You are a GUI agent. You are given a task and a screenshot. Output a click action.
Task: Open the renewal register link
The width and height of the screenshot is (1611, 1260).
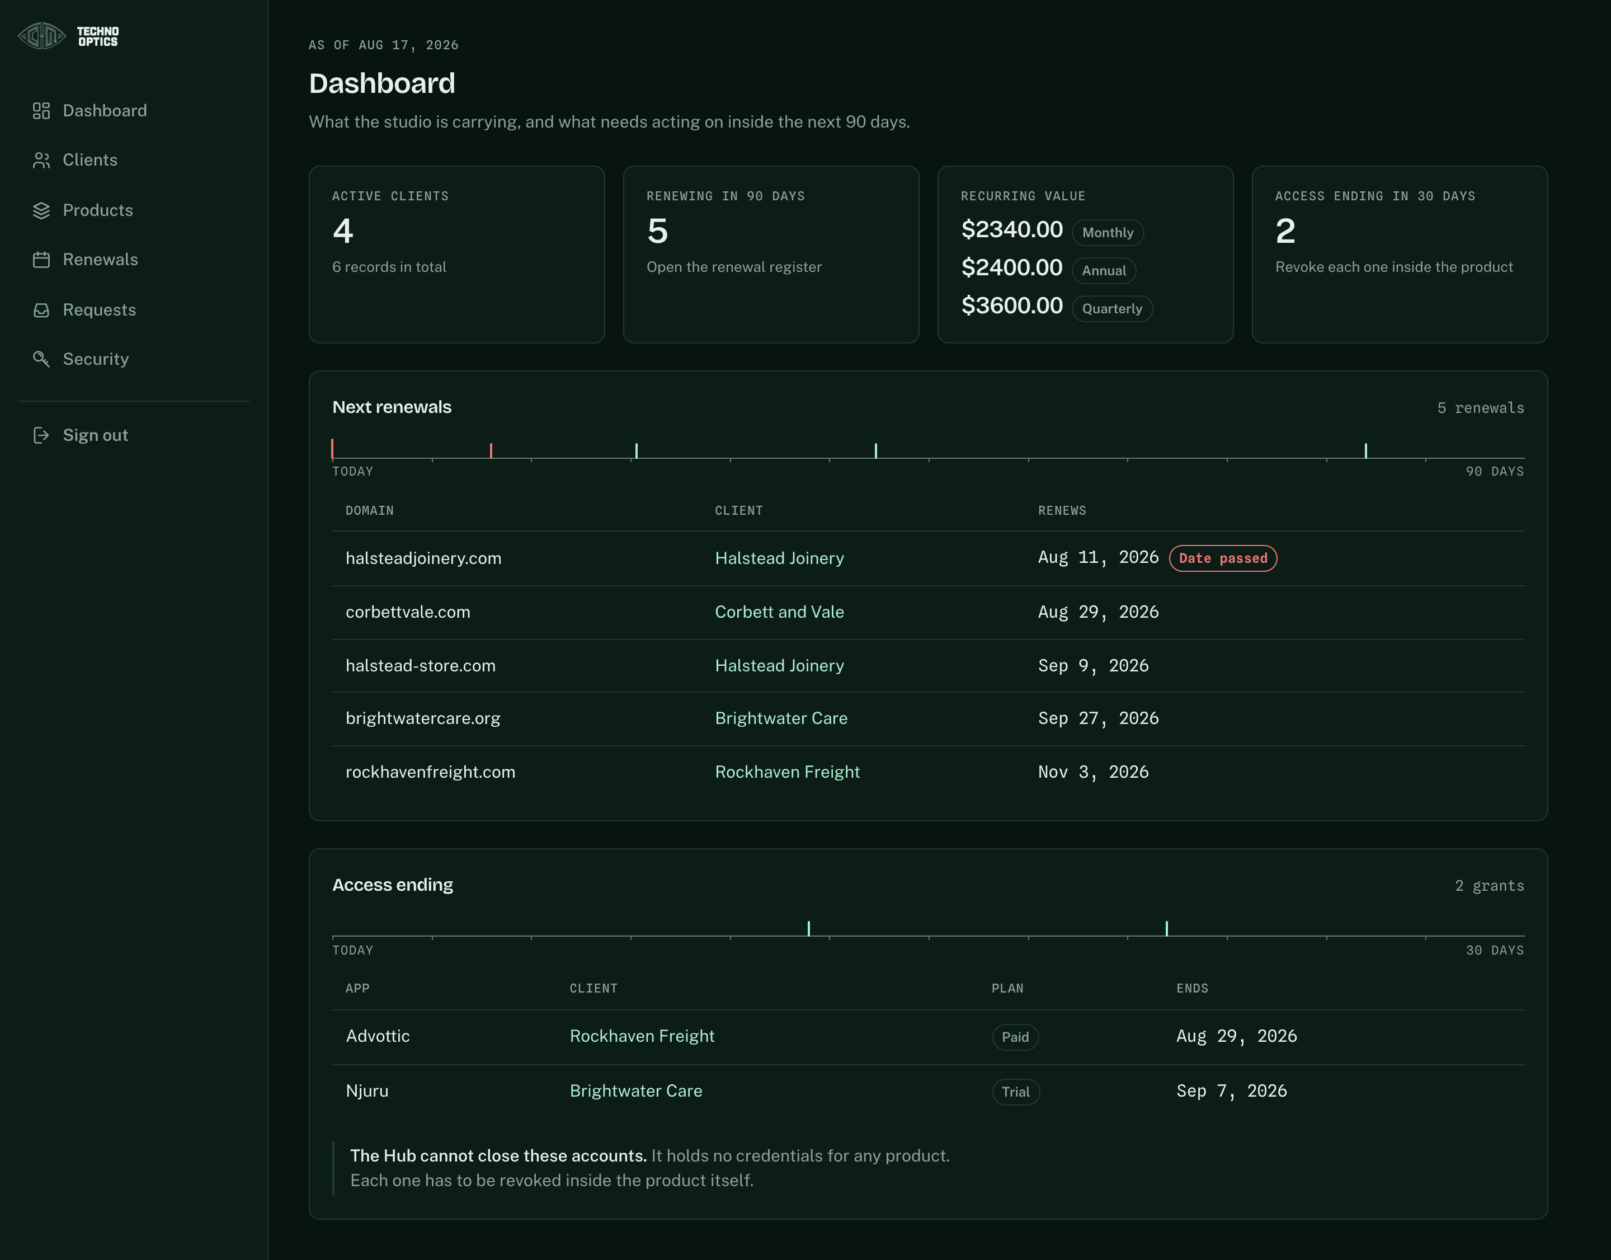(734, 267)
